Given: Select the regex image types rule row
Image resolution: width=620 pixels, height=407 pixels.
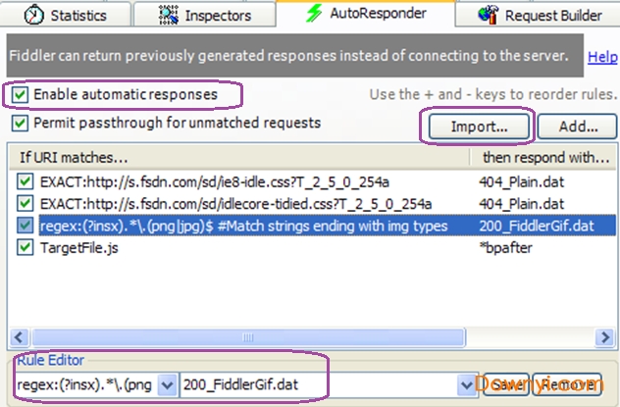Looking at the screenshot, I should (x=245, y=227).
